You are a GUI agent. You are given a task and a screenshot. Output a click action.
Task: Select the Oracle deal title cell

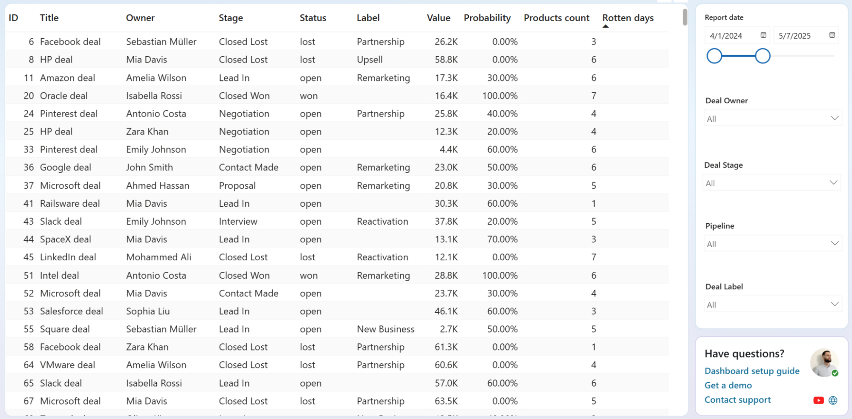(x=64, y=96)
